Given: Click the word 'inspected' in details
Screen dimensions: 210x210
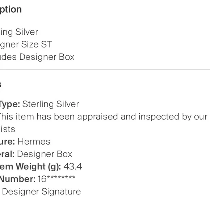Looking at the screenshot, I should coord(159,117).
